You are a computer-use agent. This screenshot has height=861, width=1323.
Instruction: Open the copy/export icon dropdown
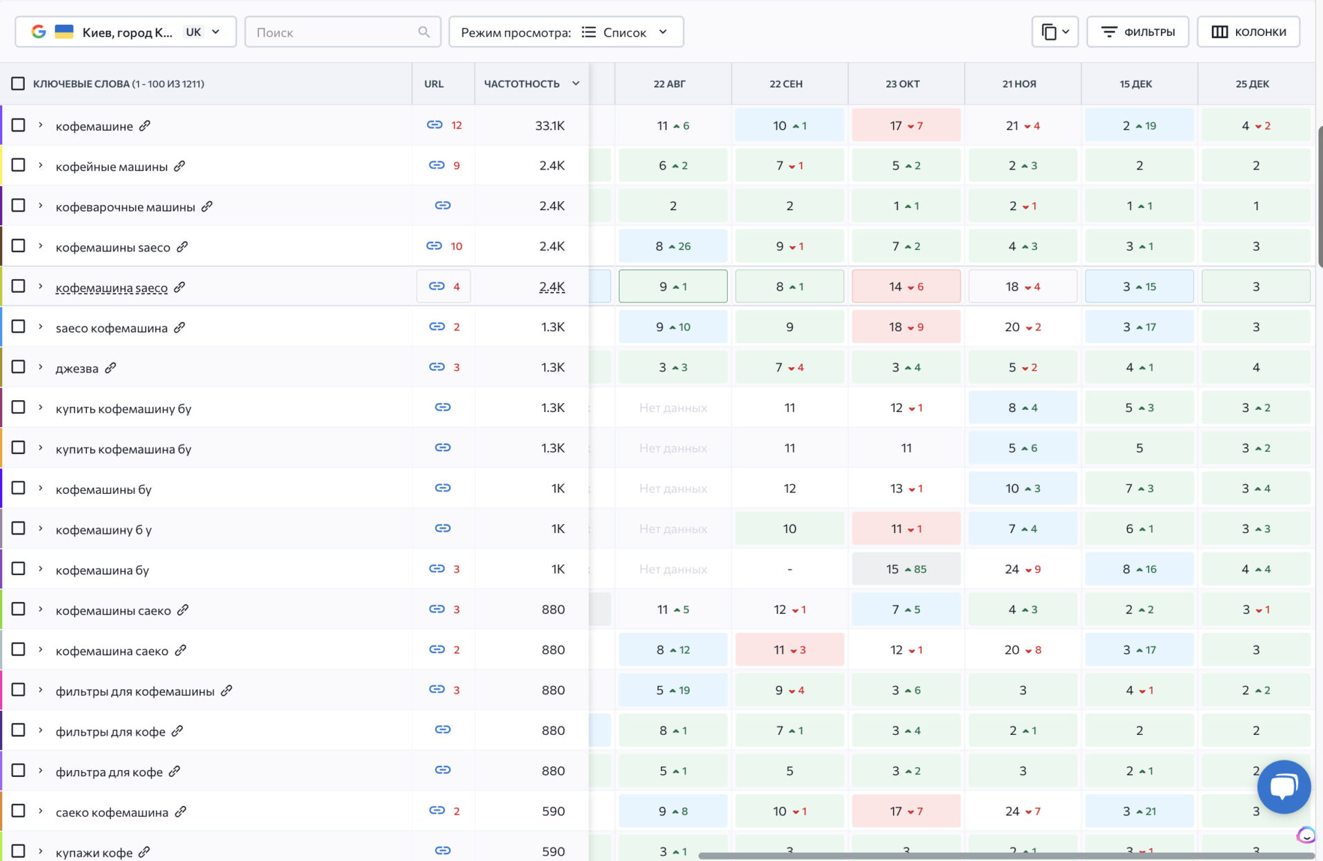tap(1054, 32)
